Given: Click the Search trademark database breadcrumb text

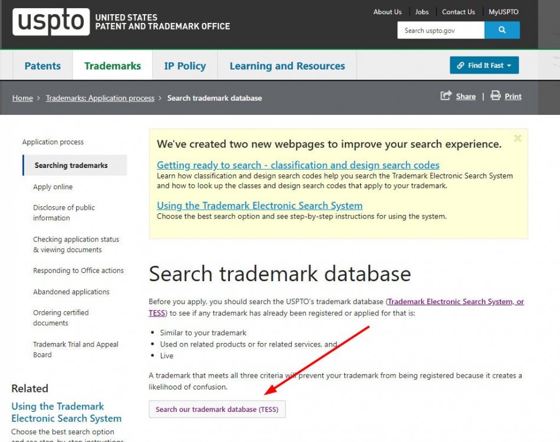Looking at the screenshot, I should (215, 98).
